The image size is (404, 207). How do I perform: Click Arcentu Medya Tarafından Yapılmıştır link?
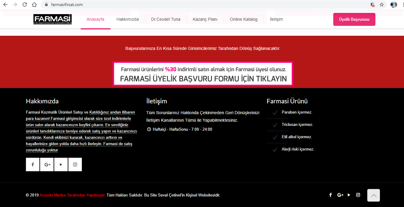pyautogui.click(x=73, y=195)
